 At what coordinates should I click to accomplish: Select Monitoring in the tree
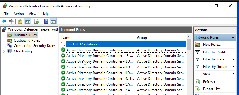point(23,51)
